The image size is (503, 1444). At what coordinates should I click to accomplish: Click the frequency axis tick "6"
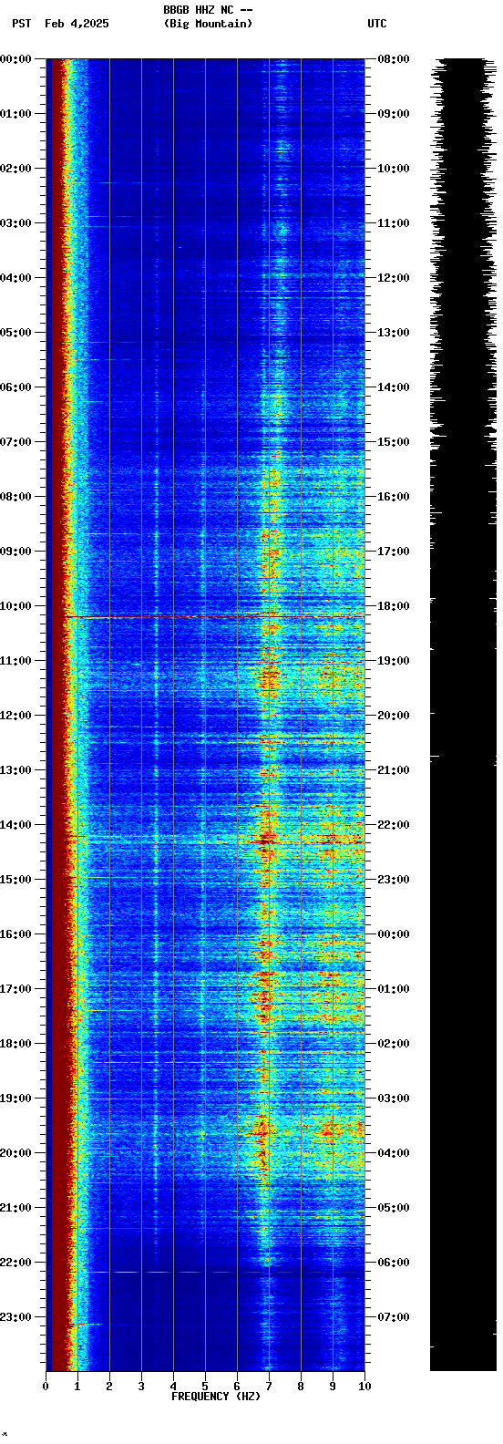[x=237, y=1387]
